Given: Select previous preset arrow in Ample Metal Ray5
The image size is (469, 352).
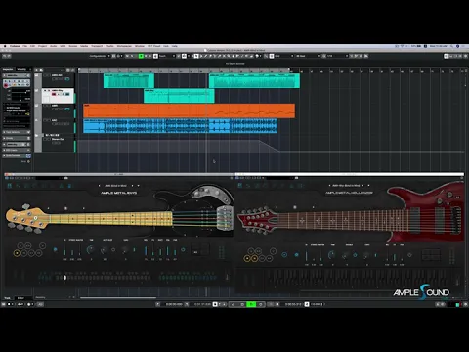Looking at the screenshot, I should pos(100,186).
